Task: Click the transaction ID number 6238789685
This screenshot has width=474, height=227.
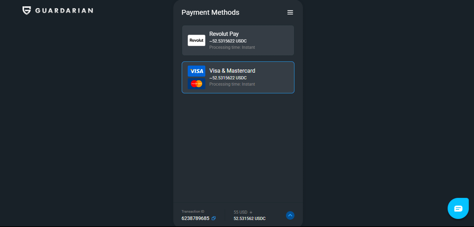Action: (195, 218)
